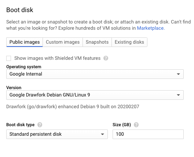The image size is (194, 157).
Task: Select the Existing disks tab
Action: [x=129, y=42]
